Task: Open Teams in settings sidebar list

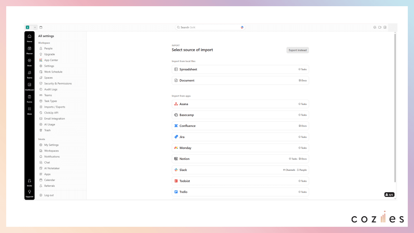Action: 48,95
